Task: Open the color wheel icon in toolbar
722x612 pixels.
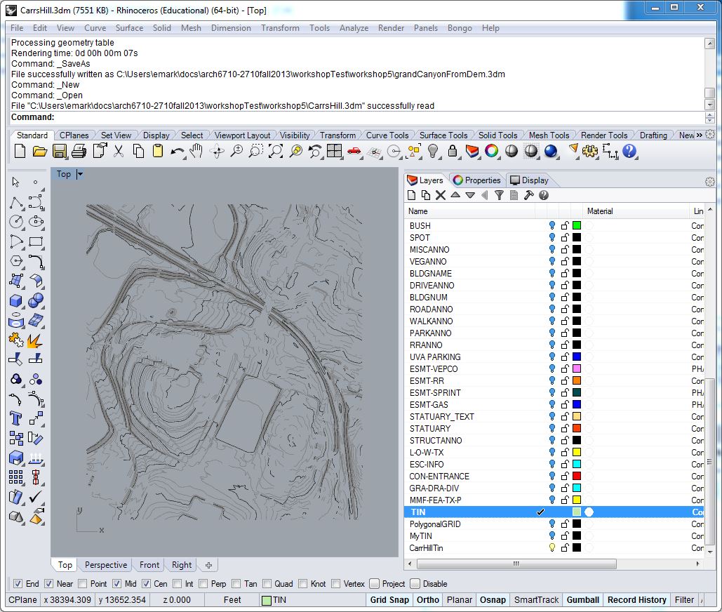Action: click(491, 151)
